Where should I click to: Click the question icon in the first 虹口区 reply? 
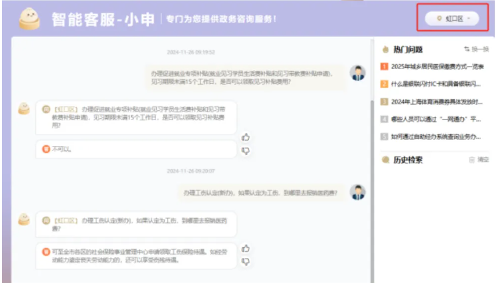[x=46, y=110]
